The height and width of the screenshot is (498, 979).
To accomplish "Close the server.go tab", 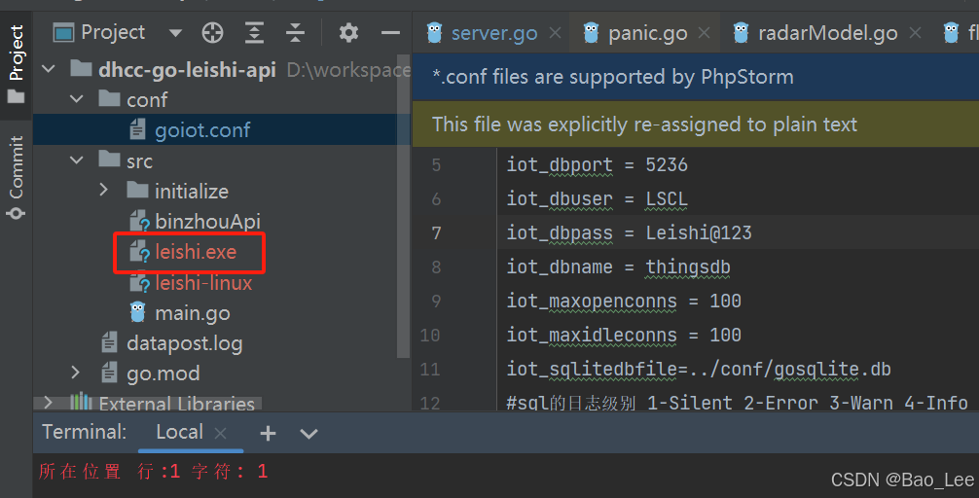I will click(555, 32).
